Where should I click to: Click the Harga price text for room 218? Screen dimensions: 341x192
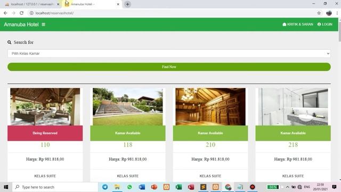(x=293, y=159)
